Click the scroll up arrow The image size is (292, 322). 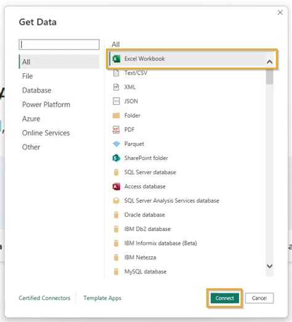270,62
